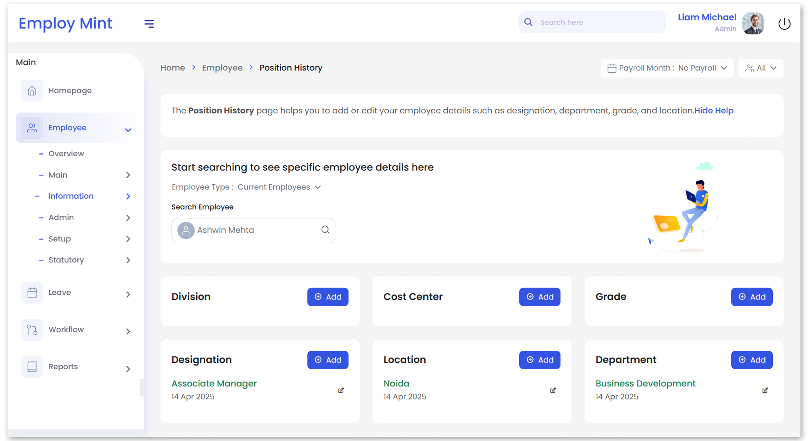Go to Home in the breadcrumb
Viewport: 808px width, 441px height.
click(173, 68)
